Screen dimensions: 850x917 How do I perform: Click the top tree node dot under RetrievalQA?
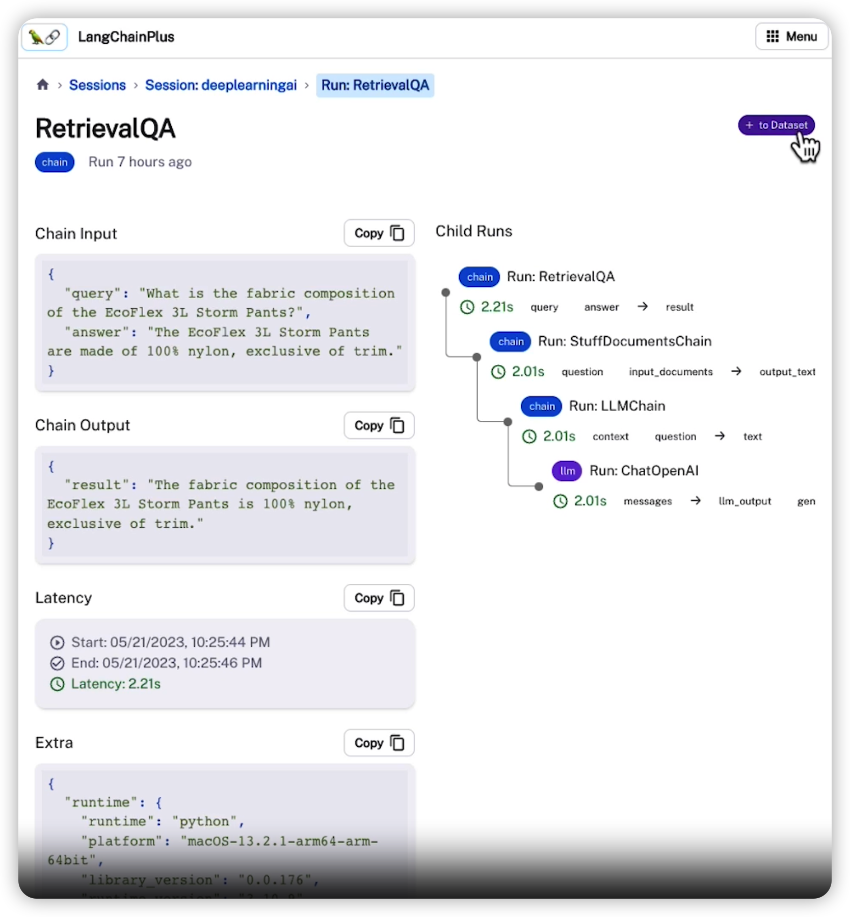tap(446, 292)
